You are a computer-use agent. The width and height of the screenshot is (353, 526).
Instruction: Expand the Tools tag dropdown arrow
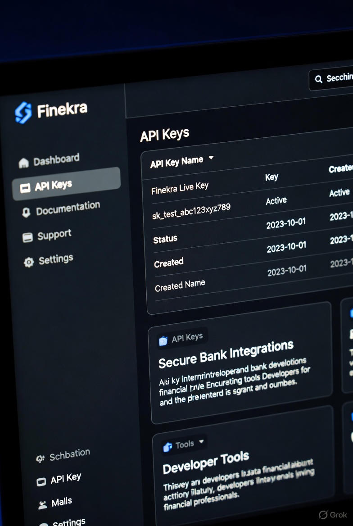tap(201, 441)
